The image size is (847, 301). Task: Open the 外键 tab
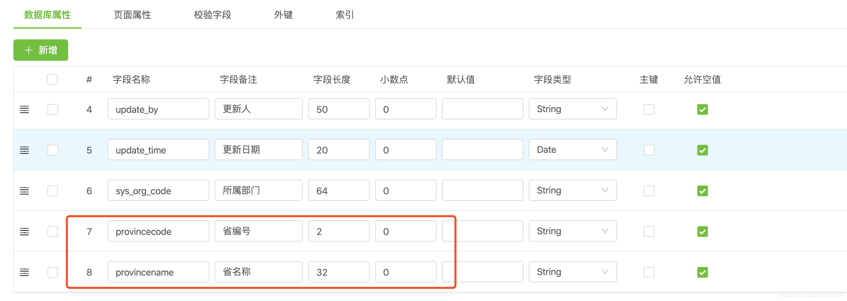pos(283,15)
